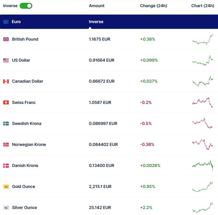This screenshot has height=215, width=218.
Task: Click the Amount column header
Action: tap(96, 6)
